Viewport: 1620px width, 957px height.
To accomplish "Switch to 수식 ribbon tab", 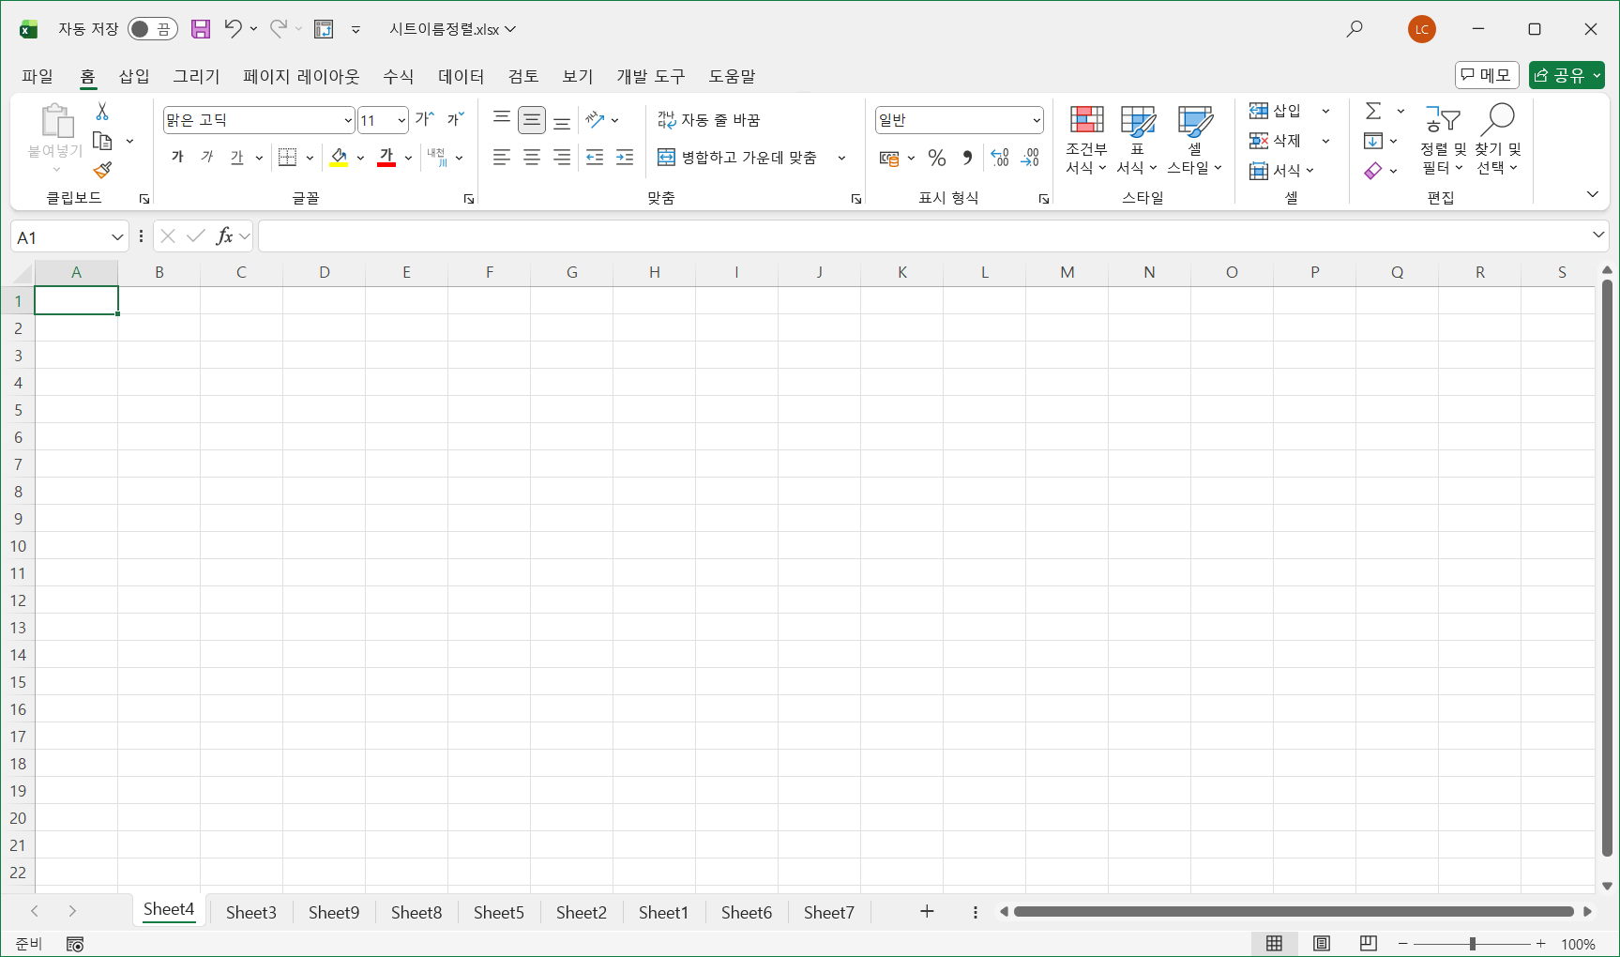I will 399,76.
